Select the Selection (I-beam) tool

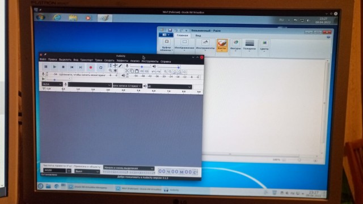pos(111,66)
